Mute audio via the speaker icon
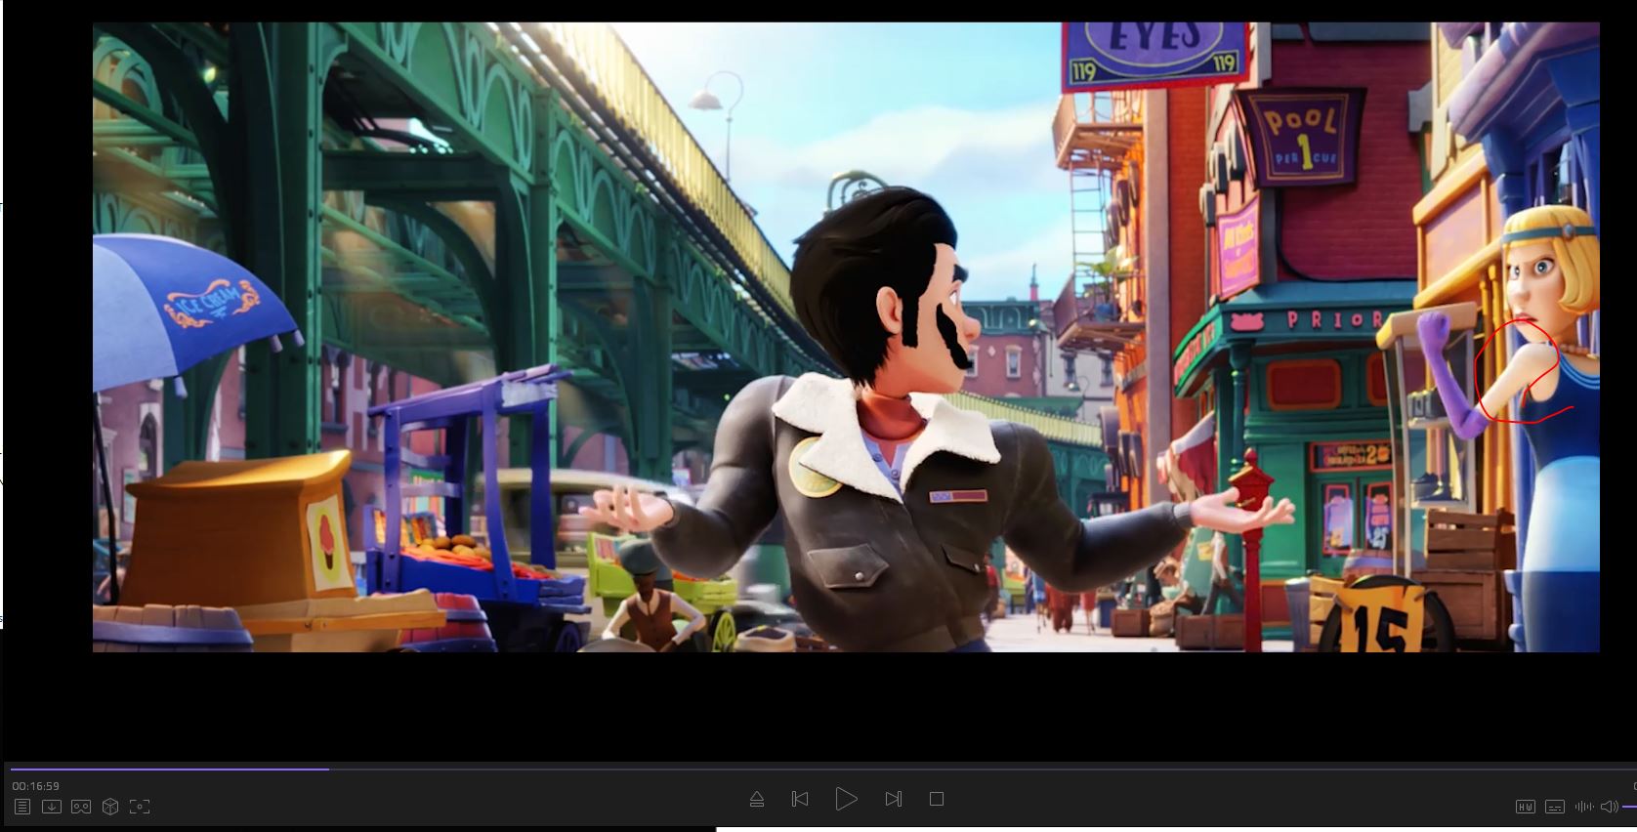This screenshot has width=1637, height=832. click(x=1609, y=807)
